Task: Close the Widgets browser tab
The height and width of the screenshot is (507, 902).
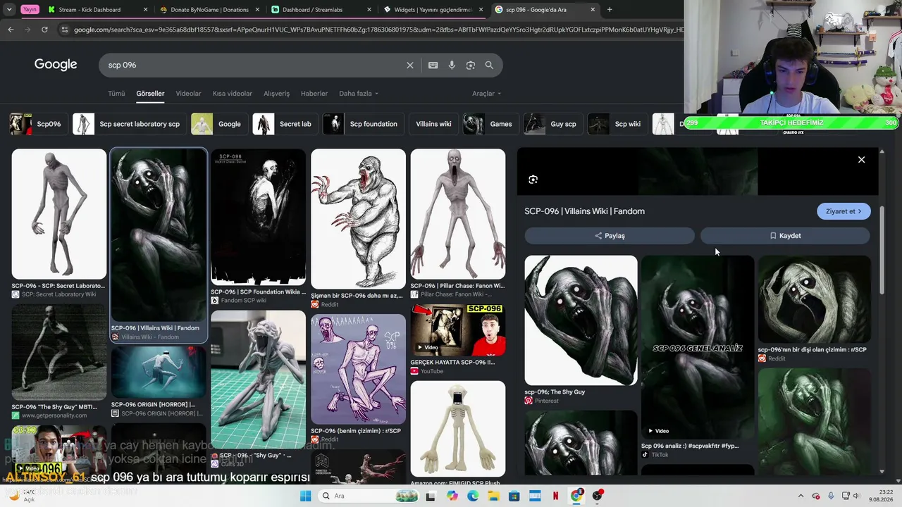Action: pos(481,10)
